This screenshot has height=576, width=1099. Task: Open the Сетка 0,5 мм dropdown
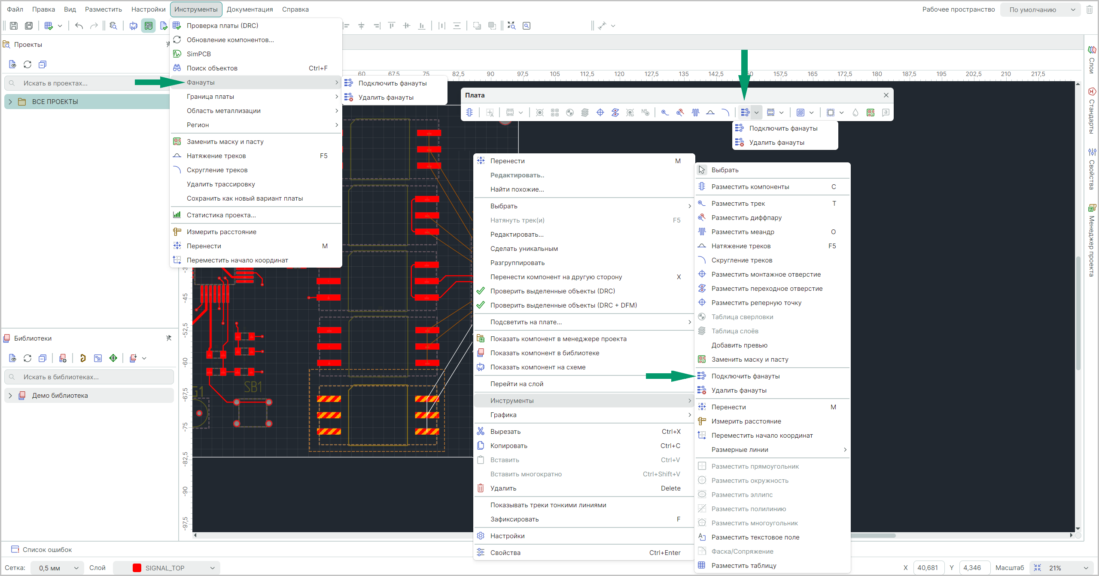tap(58, 568)
